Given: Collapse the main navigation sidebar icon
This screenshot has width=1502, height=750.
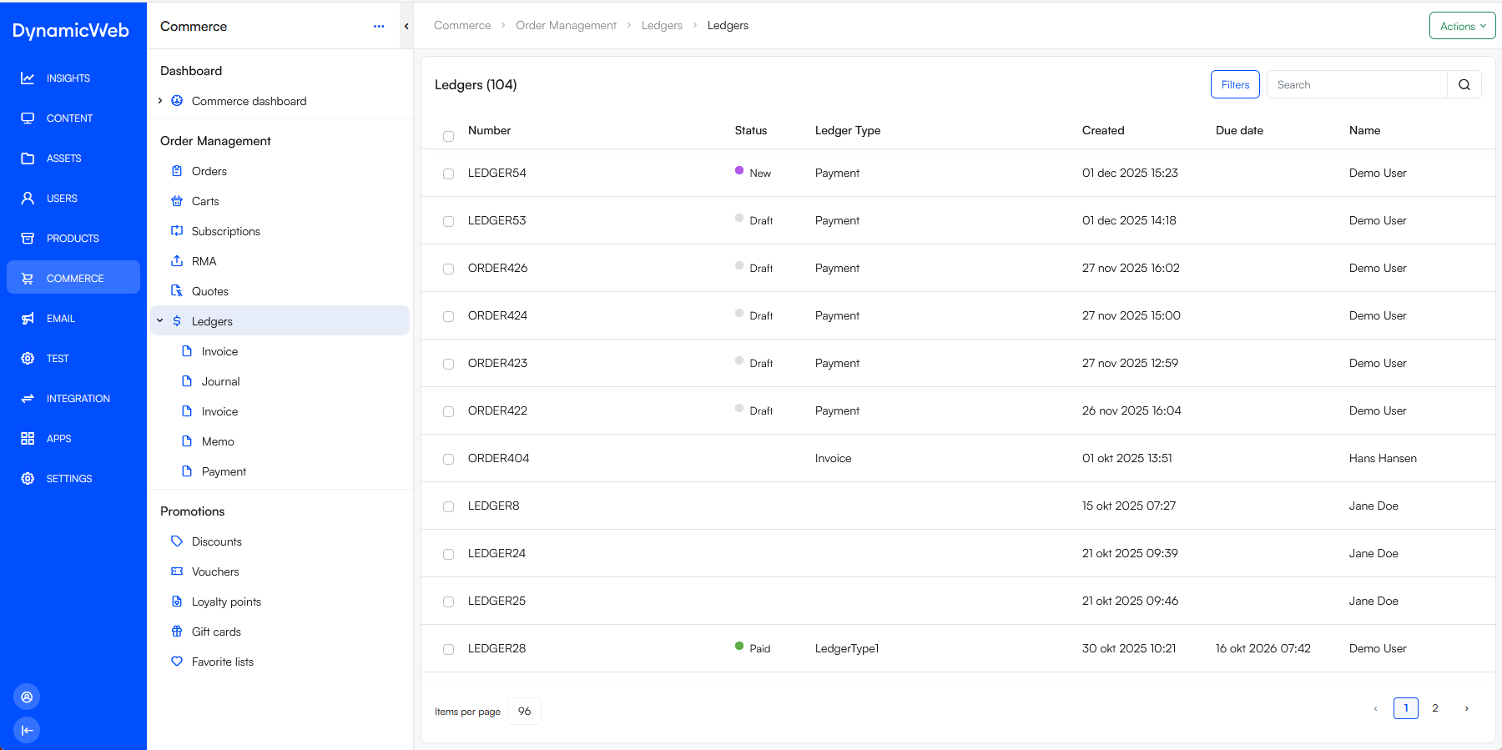Looking at the screenshot, I should [27, 730].
